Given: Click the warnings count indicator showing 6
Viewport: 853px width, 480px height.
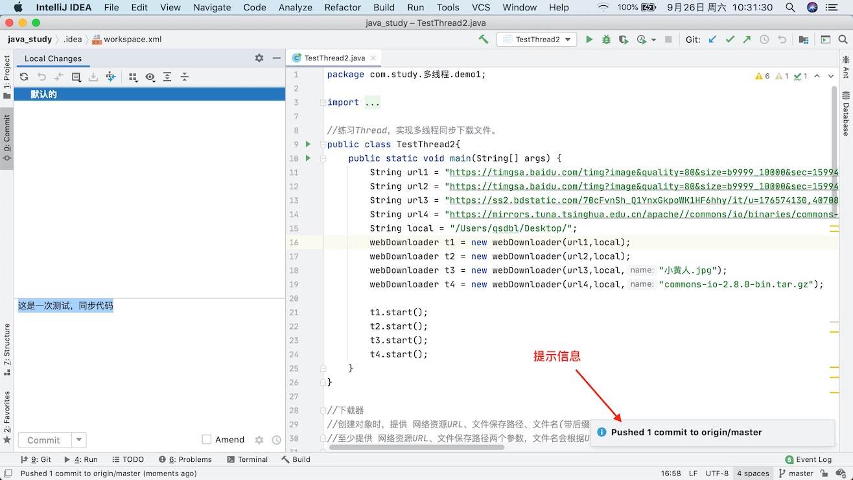Looking at the screenshot, I should click(x=762, y=76).
